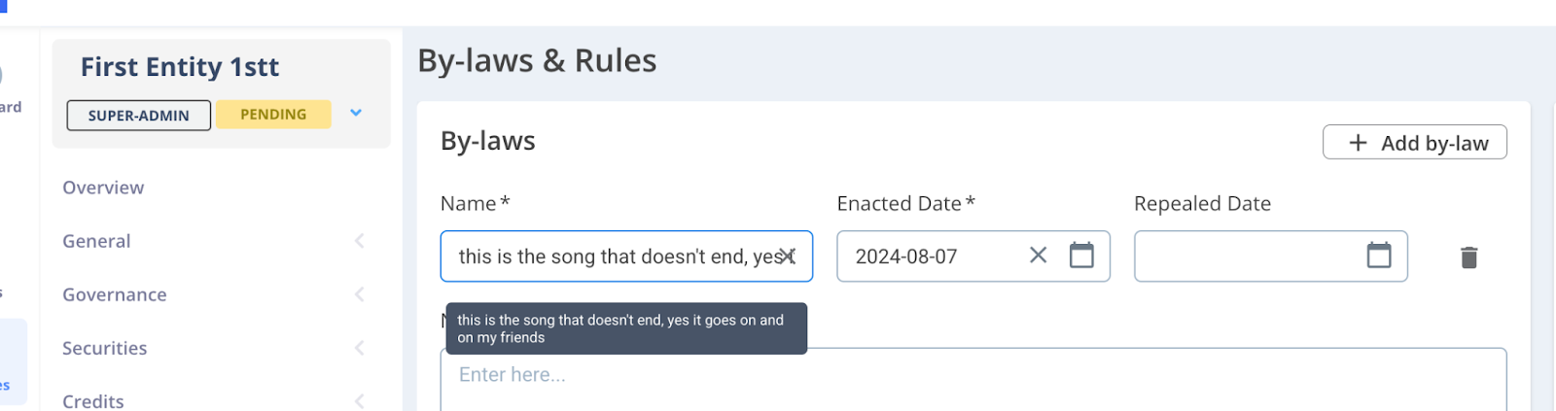This screenshot has height=411, width=1556.
Task: Open the Enacted Date calendar picker
Action: (1081, 256)
